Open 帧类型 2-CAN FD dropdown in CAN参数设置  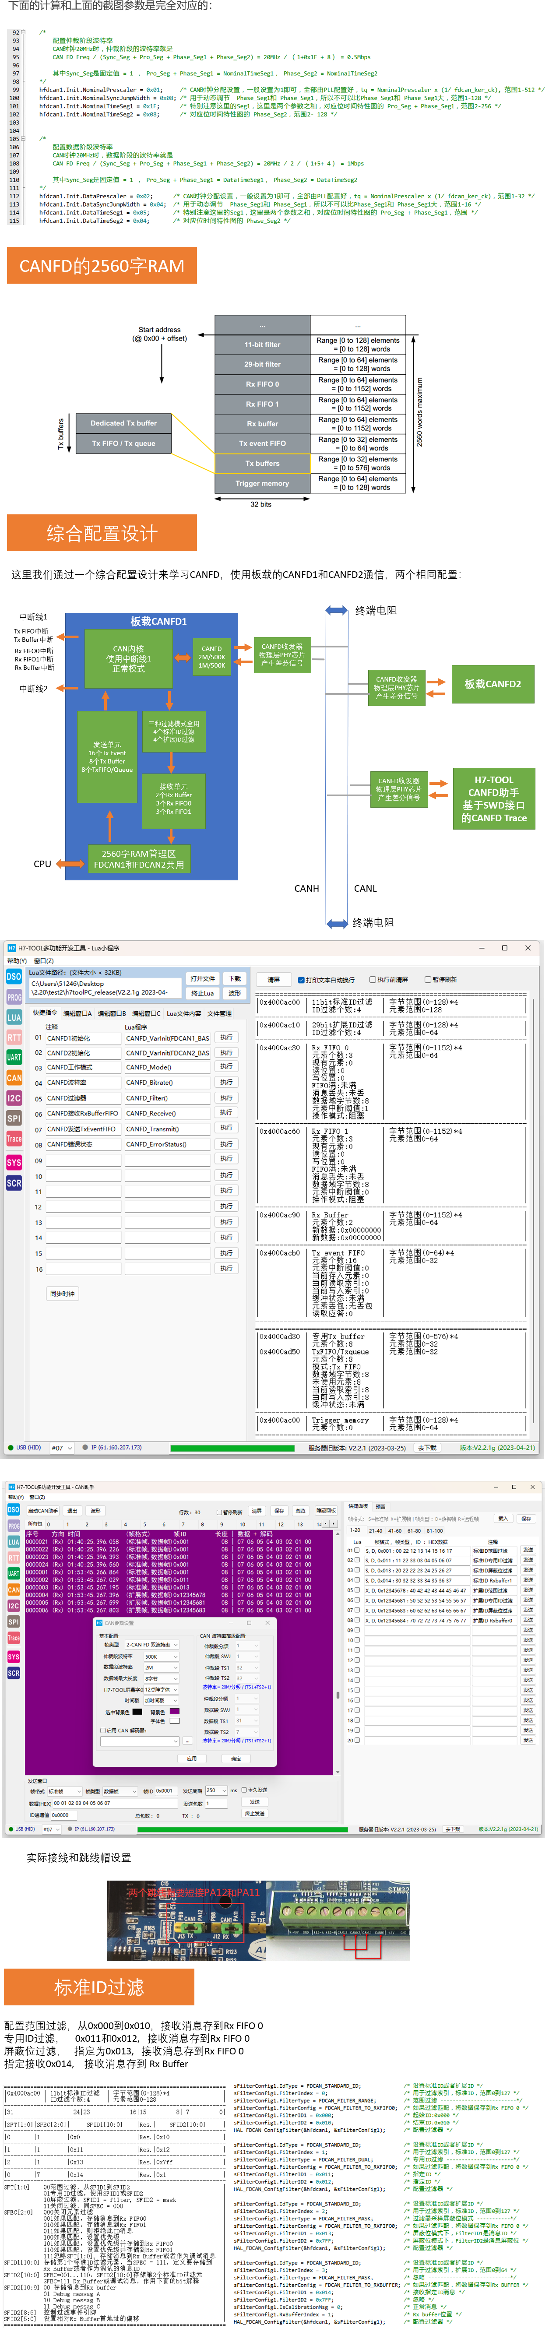[152, 1645]
